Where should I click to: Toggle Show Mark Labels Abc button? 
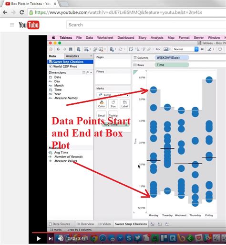tap(158, 49)
